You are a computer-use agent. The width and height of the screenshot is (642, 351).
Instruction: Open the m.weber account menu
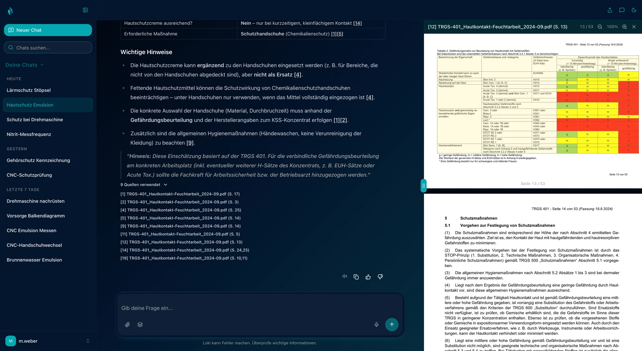pyautogui.click(x=48, y=341)
